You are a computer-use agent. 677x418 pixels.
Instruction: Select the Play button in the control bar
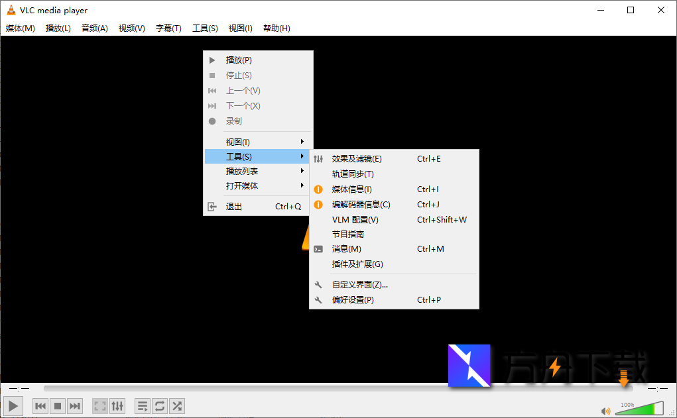pos(13,405)
